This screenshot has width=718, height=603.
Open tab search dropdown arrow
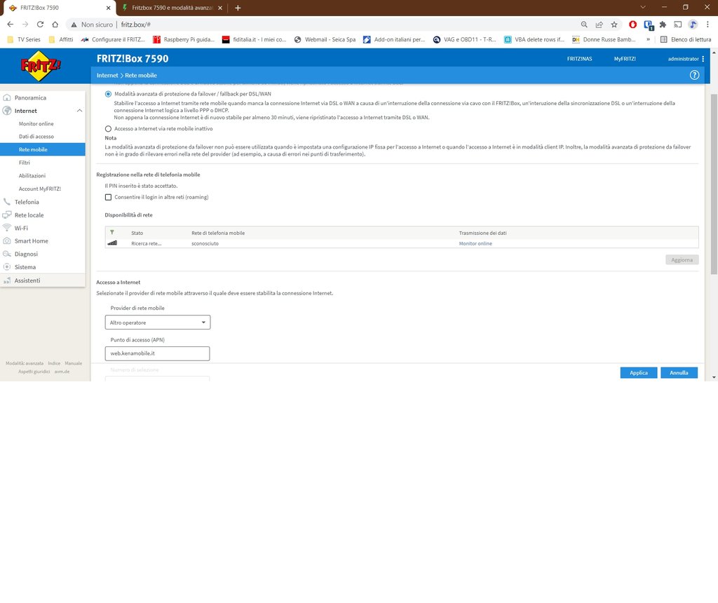click(x=643, y=7)
